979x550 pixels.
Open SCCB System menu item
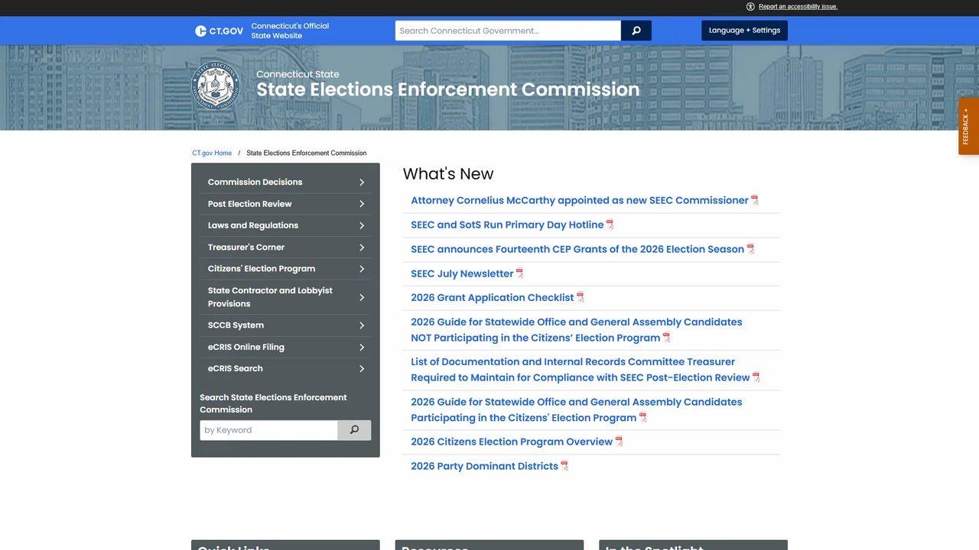click(285, 325)
